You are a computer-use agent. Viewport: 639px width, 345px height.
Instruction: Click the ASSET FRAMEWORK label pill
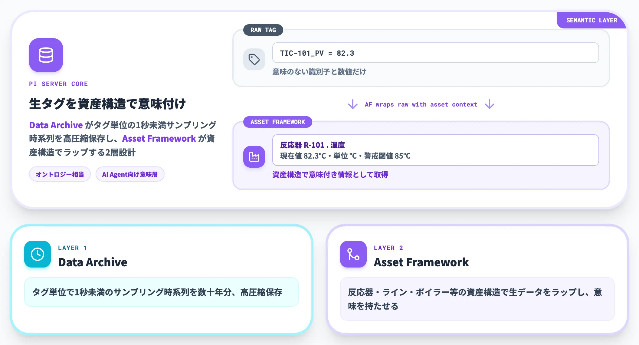click(278, 122)
